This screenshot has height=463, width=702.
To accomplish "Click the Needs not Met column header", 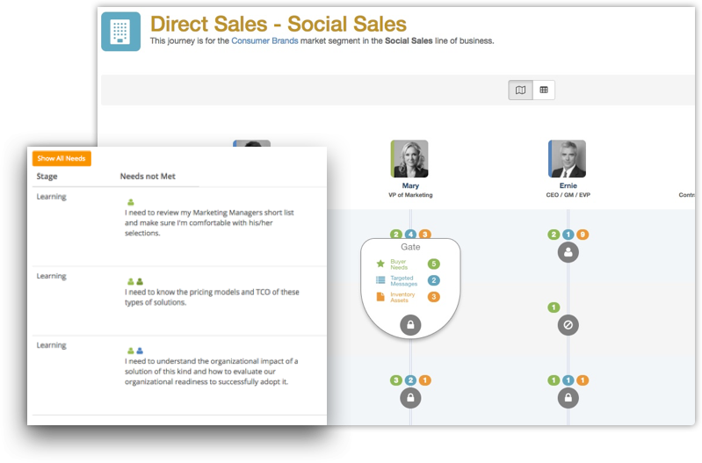I will (148, 177).
